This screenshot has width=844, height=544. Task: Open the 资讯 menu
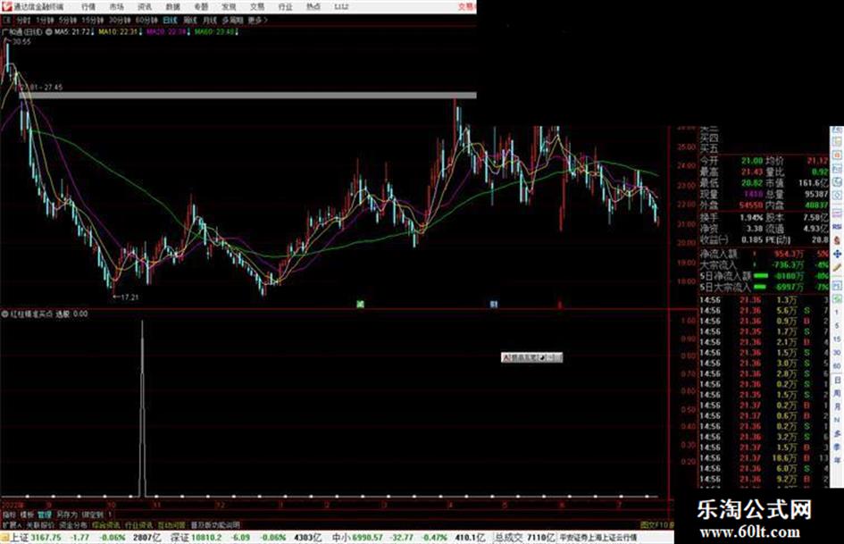[x=145, y=6]
